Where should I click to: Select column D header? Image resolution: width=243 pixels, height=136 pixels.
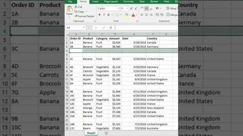[x=115, y=34]
